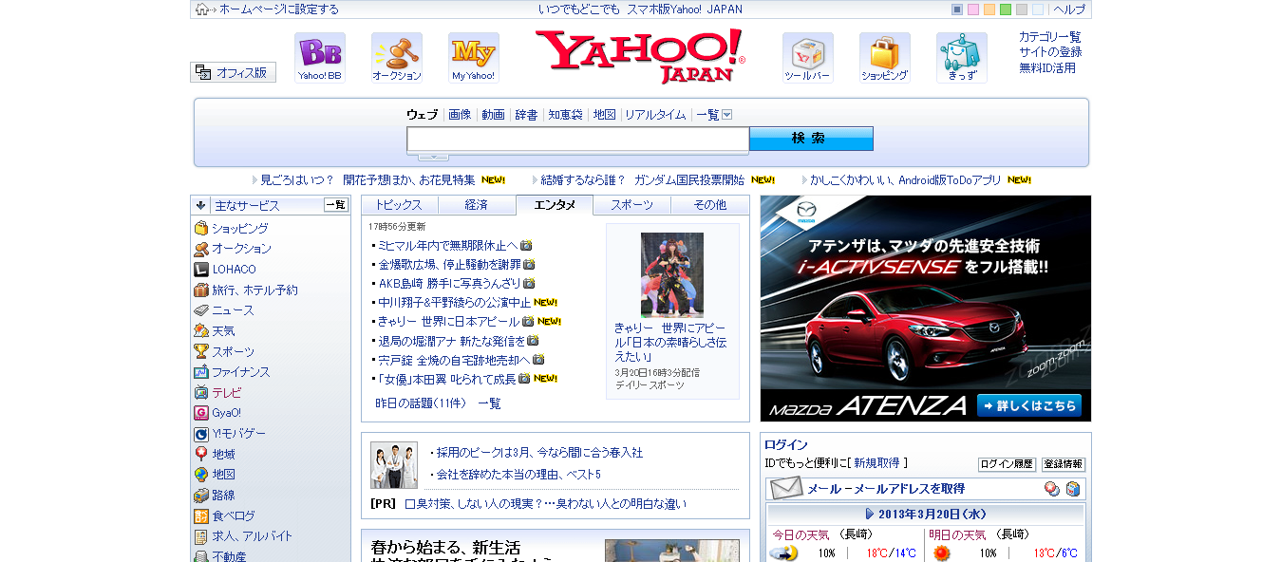This screenshot has width=1281, height=562.
Task: Open テレビ in the services sidebar
Action: click(x=227, y=393)
